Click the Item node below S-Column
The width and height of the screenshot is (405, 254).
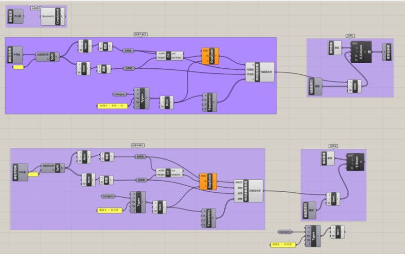point(356,86)
